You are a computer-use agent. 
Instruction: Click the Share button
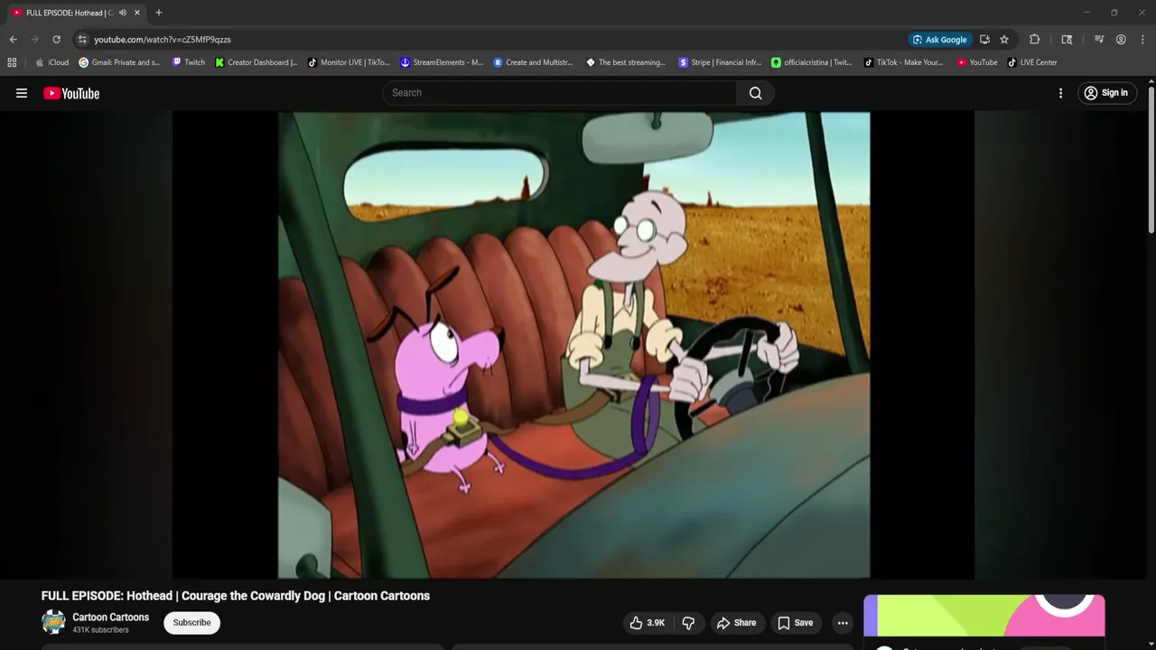[736, 623]
